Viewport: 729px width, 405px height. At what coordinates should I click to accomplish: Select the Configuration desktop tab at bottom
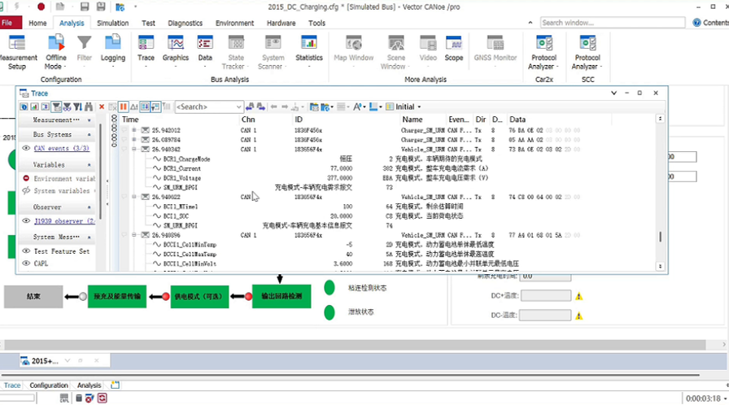click(49, 385)
